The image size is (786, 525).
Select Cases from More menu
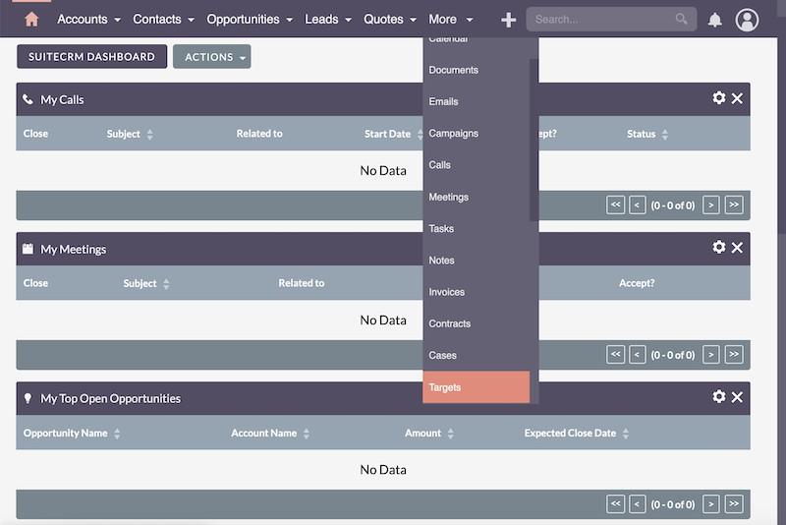(477, 355)
